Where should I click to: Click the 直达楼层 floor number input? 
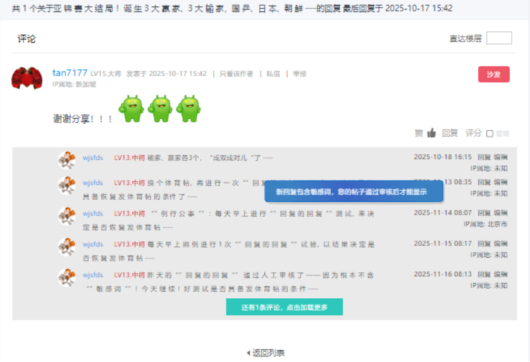point(498,39)
